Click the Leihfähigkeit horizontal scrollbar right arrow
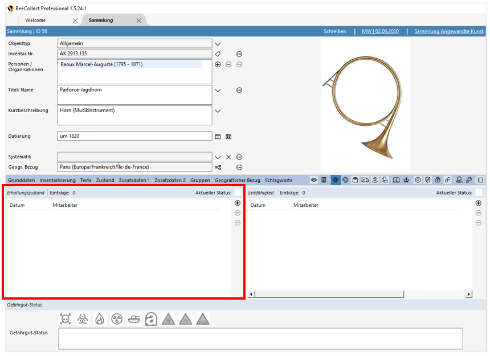This screenshot has height=356, width=490. coord(469,294)
